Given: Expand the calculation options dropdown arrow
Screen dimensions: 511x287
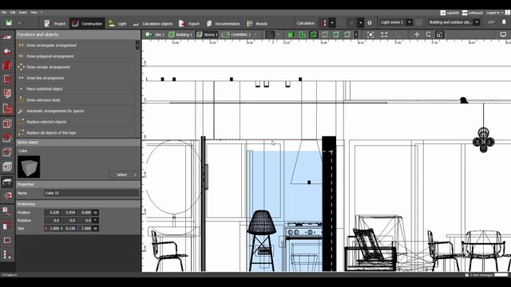Looking at the screenshot, I should point(332,23).
